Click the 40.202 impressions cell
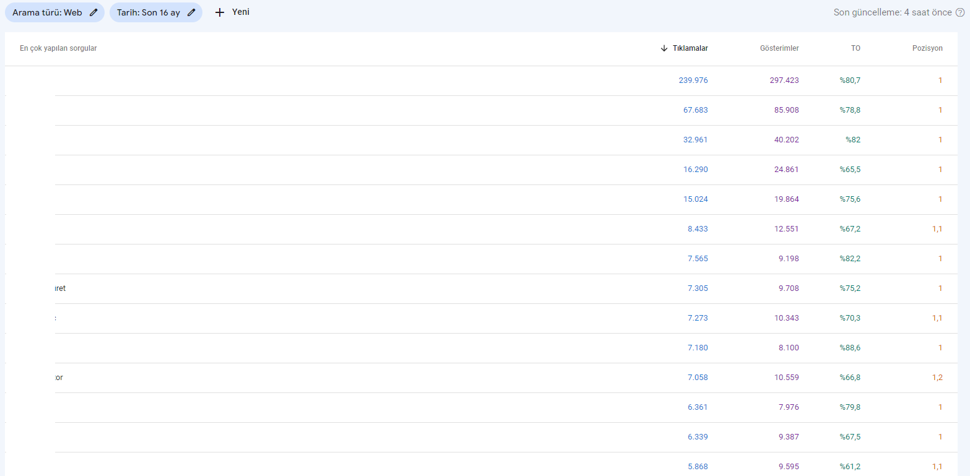 [787, 140]
